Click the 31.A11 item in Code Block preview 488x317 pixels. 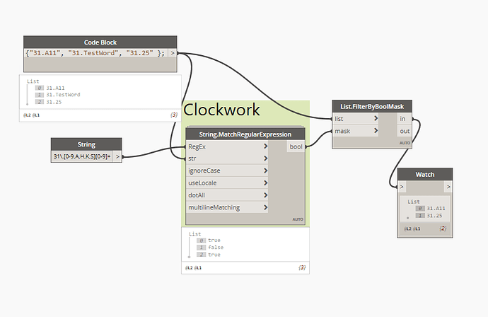click(x=55, y=88)
